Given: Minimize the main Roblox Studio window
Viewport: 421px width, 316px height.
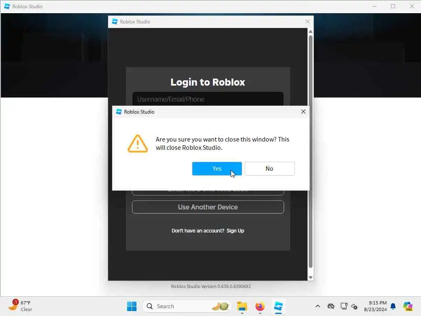Looking at the screenshot, I should coord(374,6).
